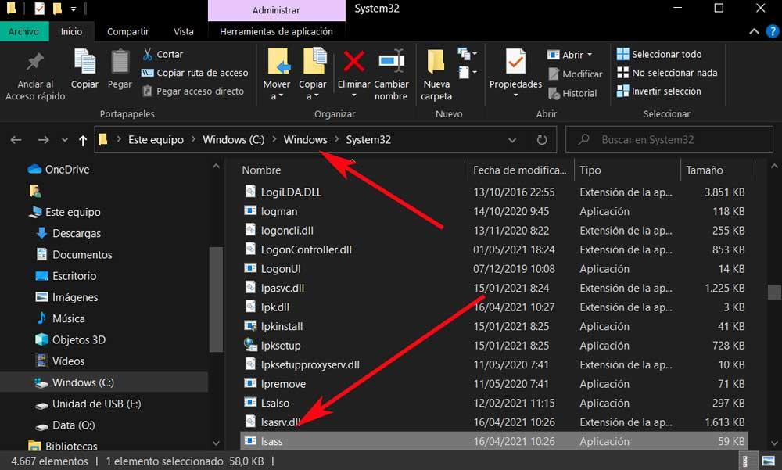Select Unidad de USB (E:) drive
The image size is (782, 470).
[88, 404]
